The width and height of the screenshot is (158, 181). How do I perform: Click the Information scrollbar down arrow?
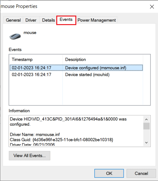(147, 143)
